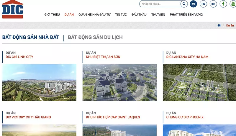Open the YouTube channel icon
The width and height of the screenshot is (236, 136).
click(233, 4)
